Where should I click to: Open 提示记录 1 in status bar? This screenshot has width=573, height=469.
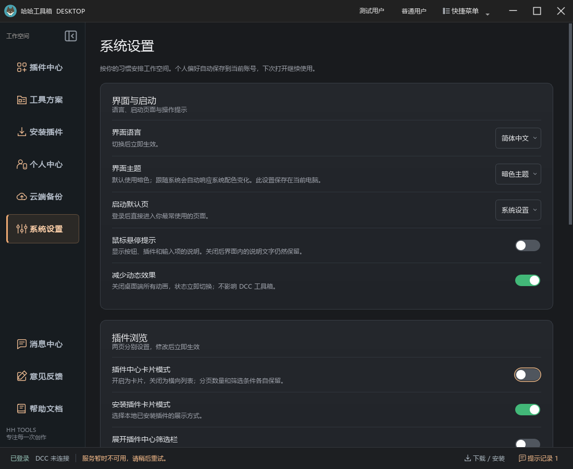pos(539,458)
